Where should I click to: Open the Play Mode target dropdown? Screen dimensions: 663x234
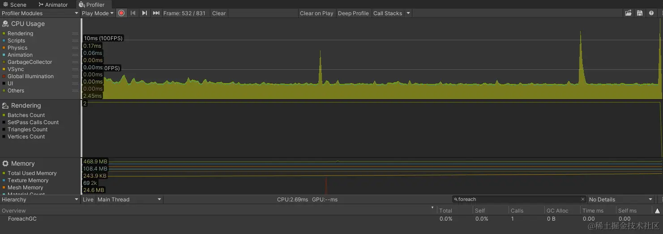[98, 13]
